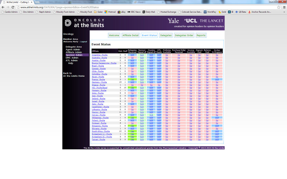287x179 pixels.
Task: Click the Oncology at the limits spiral logo
Action: click(x=68, y=23)
